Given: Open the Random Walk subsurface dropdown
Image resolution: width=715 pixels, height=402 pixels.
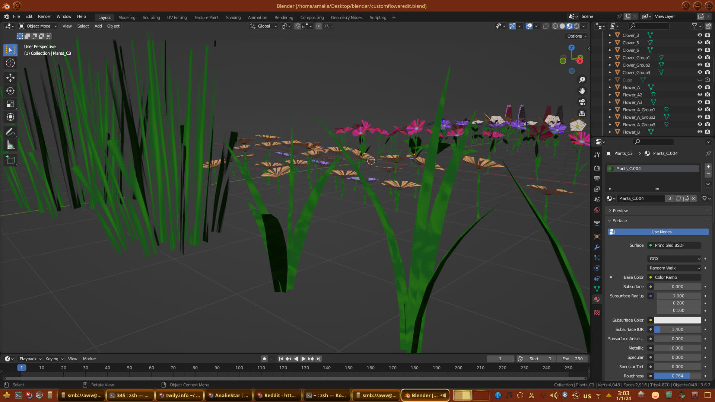Looking at the screenshot, I should tap(674, 268).
